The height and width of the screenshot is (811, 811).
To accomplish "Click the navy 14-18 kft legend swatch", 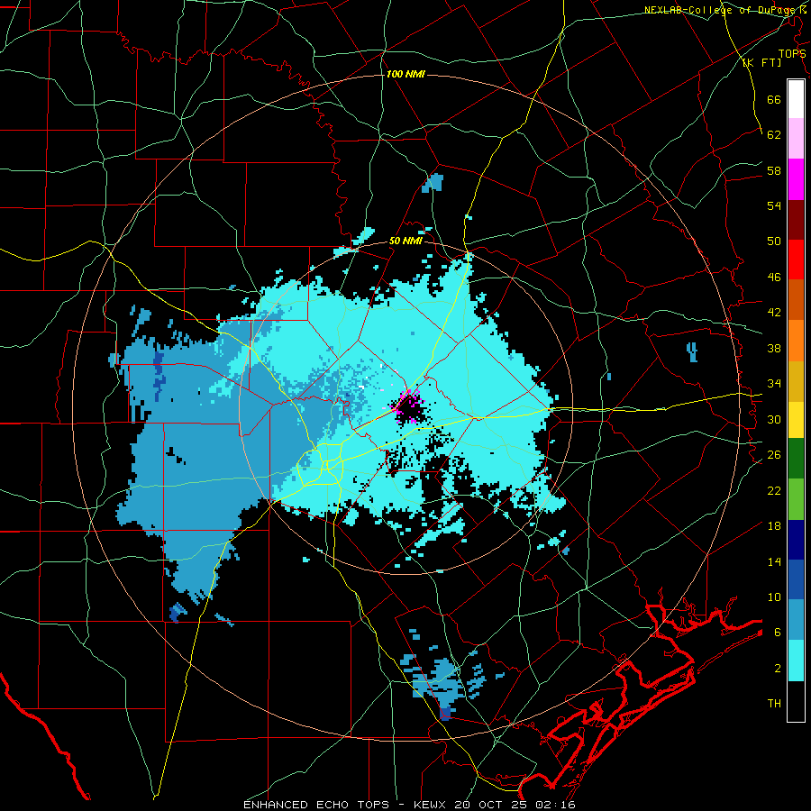I will click(796, 540).
